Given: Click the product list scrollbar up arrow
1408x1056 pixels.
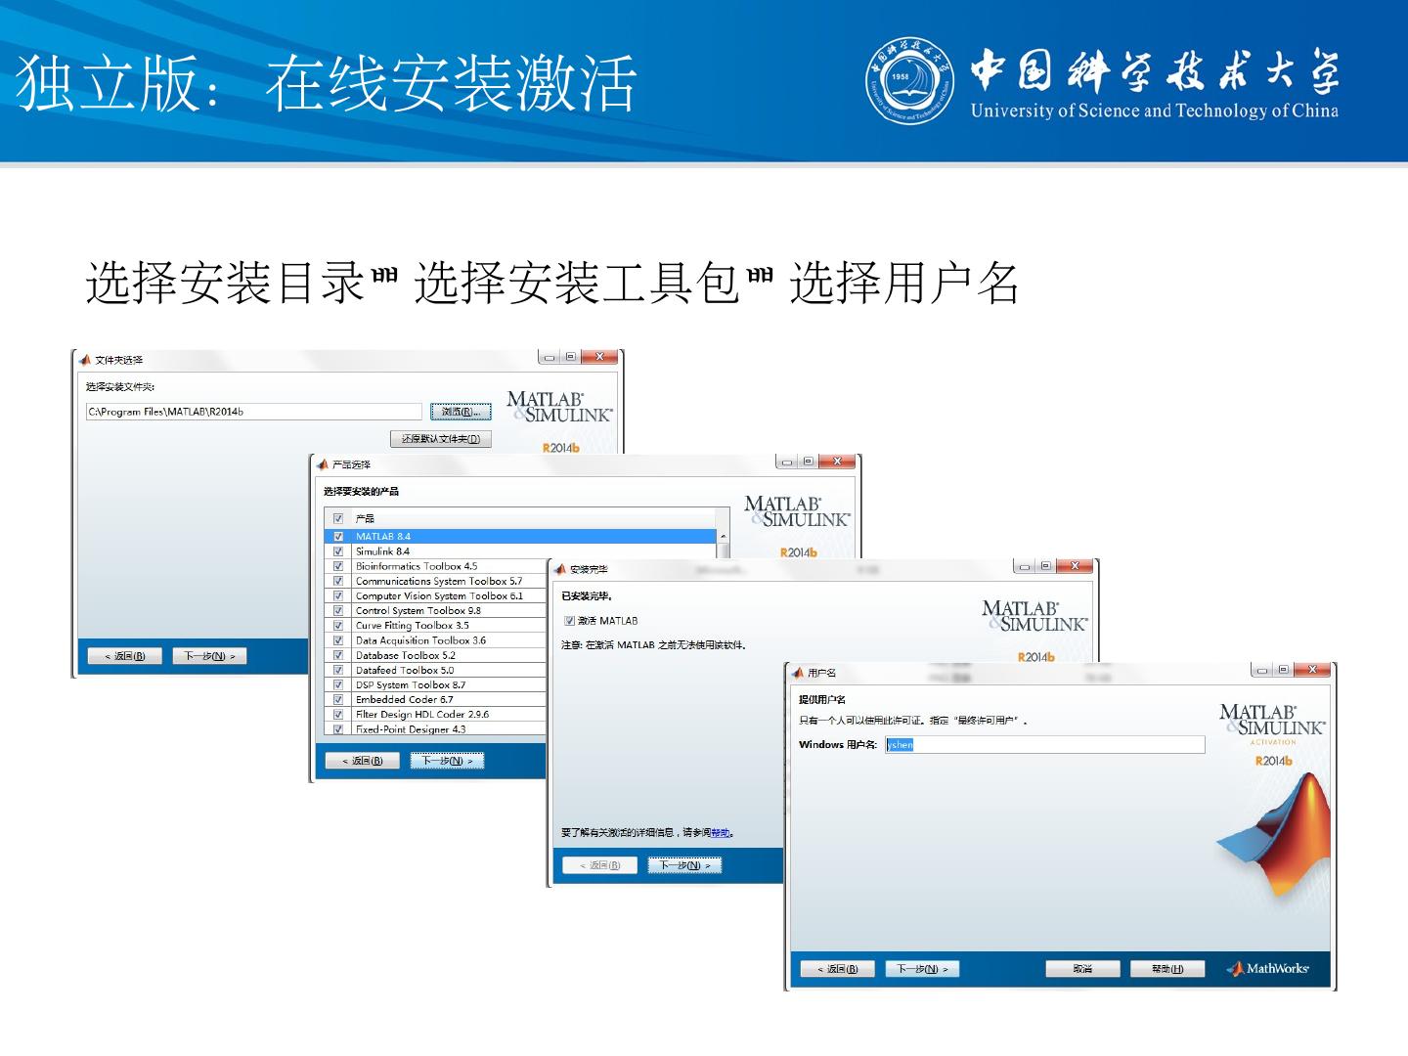Looking at the screenshot, I should click(x=724, y=537).
